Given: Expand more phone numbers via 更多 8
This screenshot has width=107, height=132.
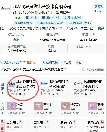Looking at the screenshot, I should (31, 62).
